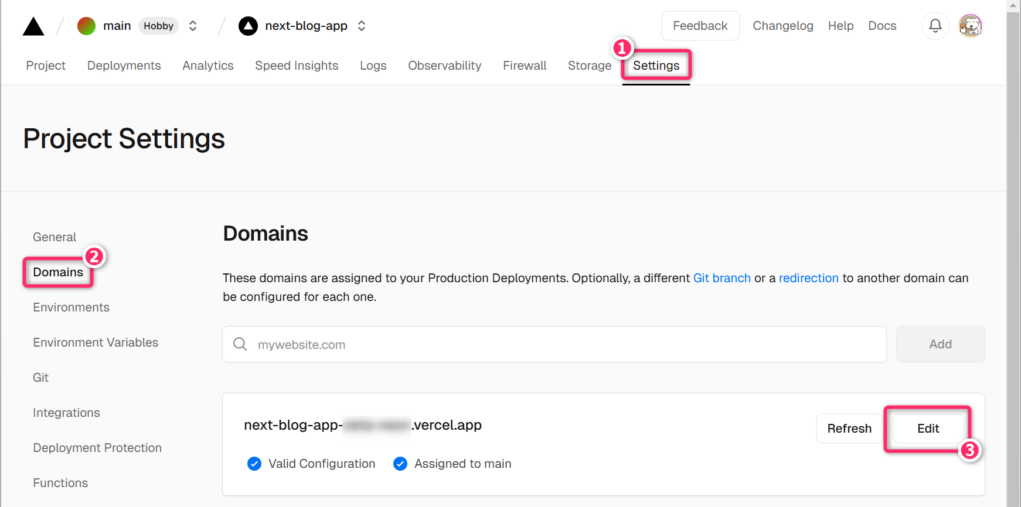The image size is (1021, 507).
Task: Open the notifications bell
Action: (935, 26)
